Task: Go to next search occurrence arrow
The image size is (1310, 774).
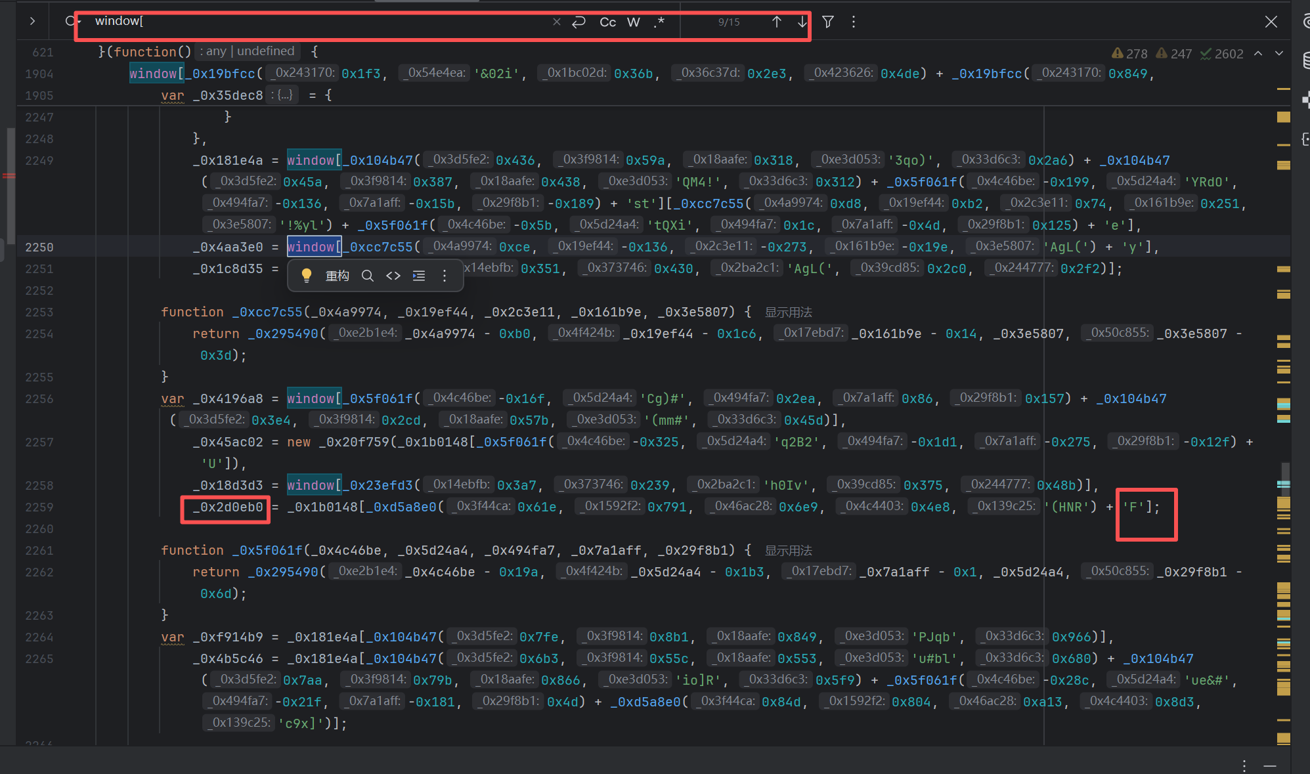Action: 802,22
